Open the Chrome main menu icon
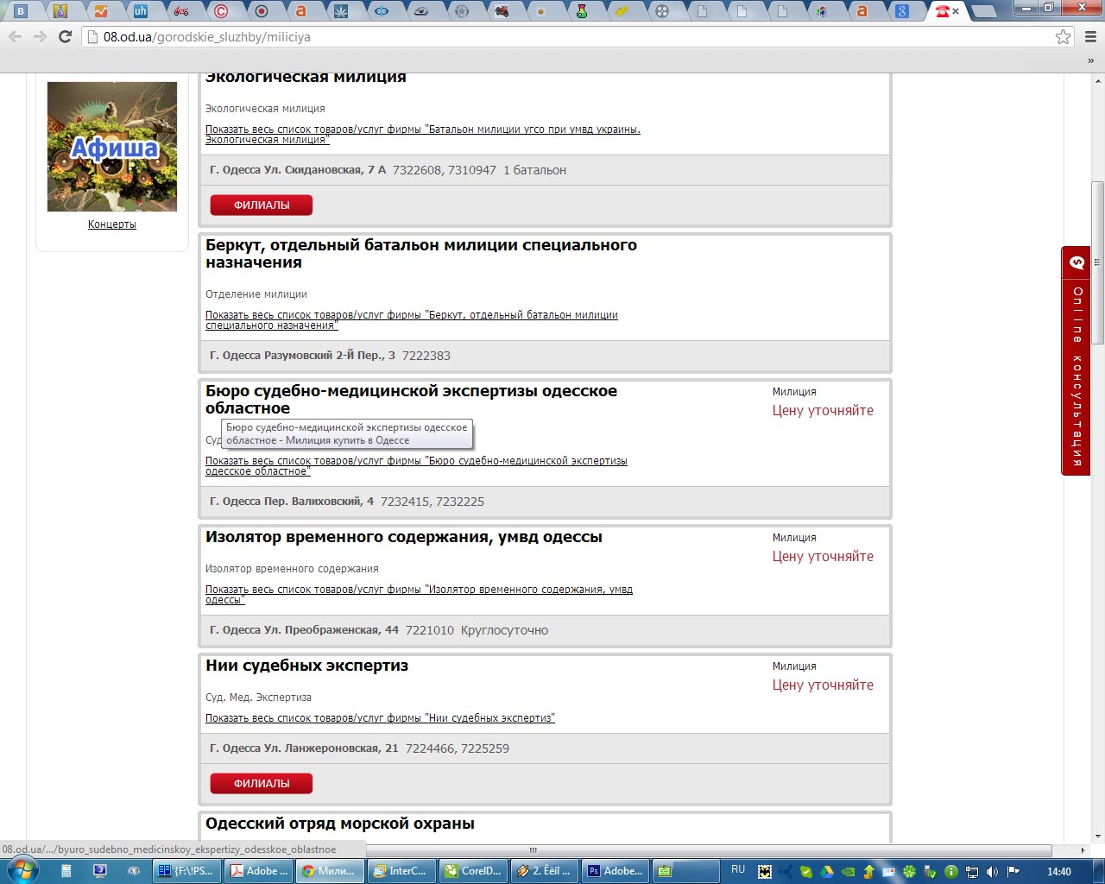This screenshot has height=884, width=1105. pos(1090,37)
